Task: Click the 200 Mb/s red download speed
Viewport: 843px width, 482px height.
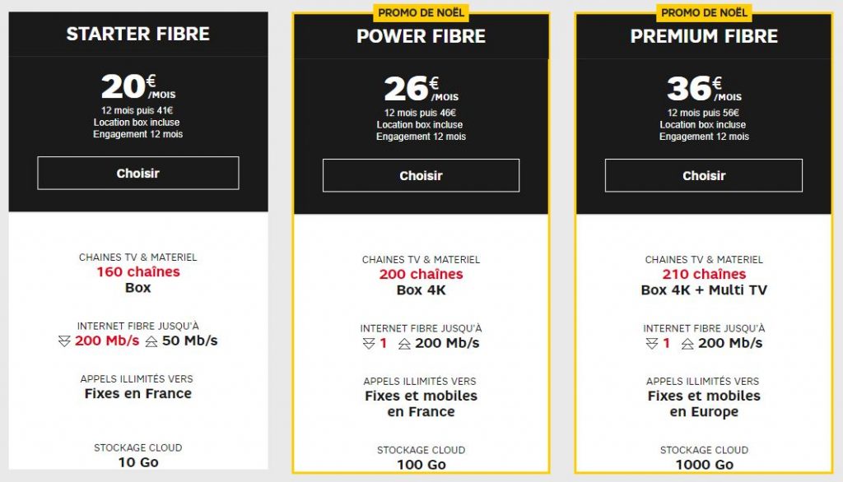Action: click(107, 341)
